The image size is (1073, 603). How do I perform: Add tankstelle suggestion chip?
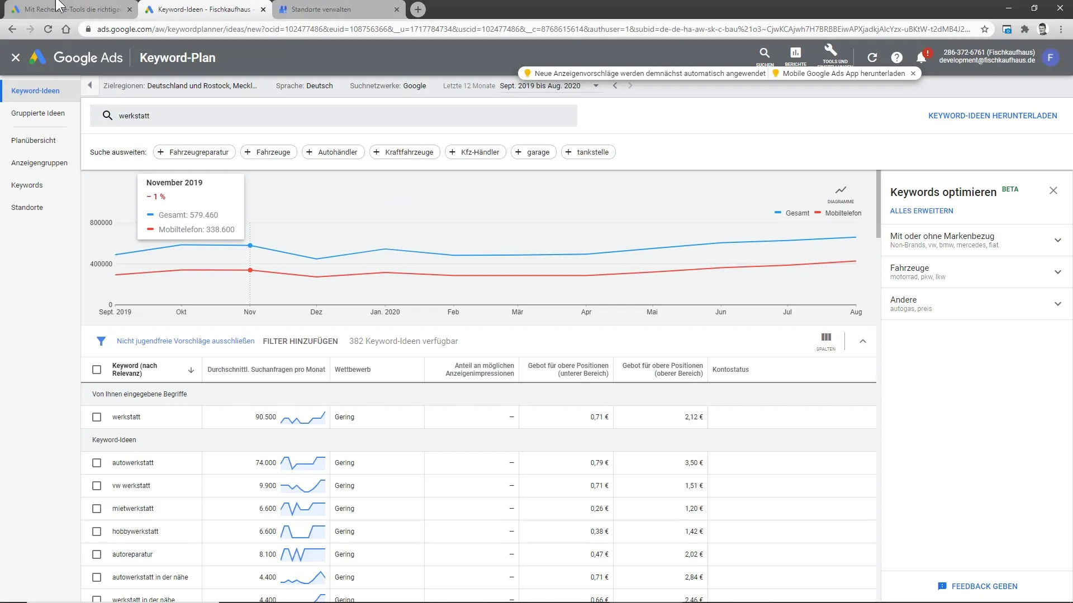(x=588, y=152)
